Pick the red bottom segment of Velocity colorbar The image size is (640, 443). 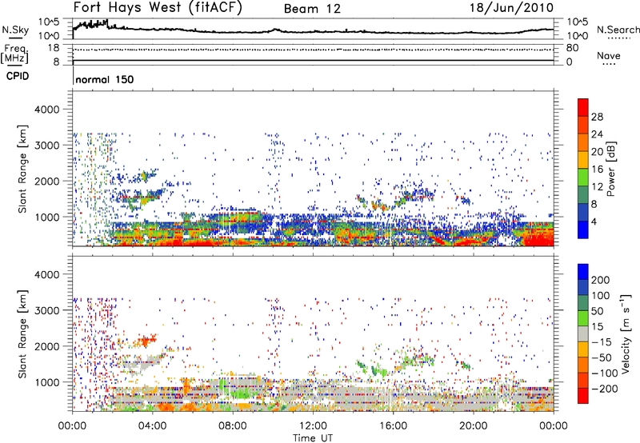[x=583, y=396]
